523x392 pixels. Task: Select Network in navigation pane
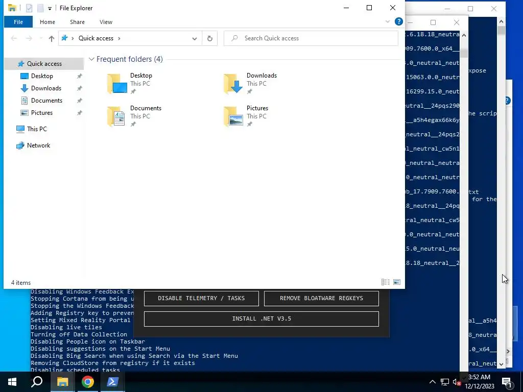pos(38,145)
